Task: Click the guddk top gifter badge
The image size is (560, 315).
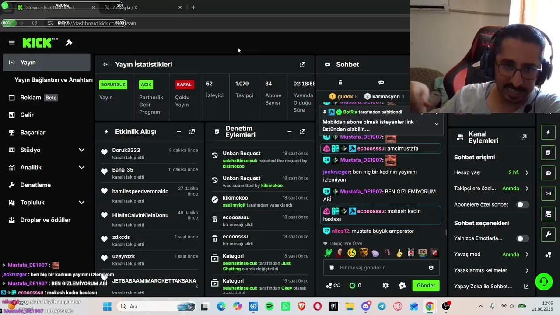Action: pos(343,96)
